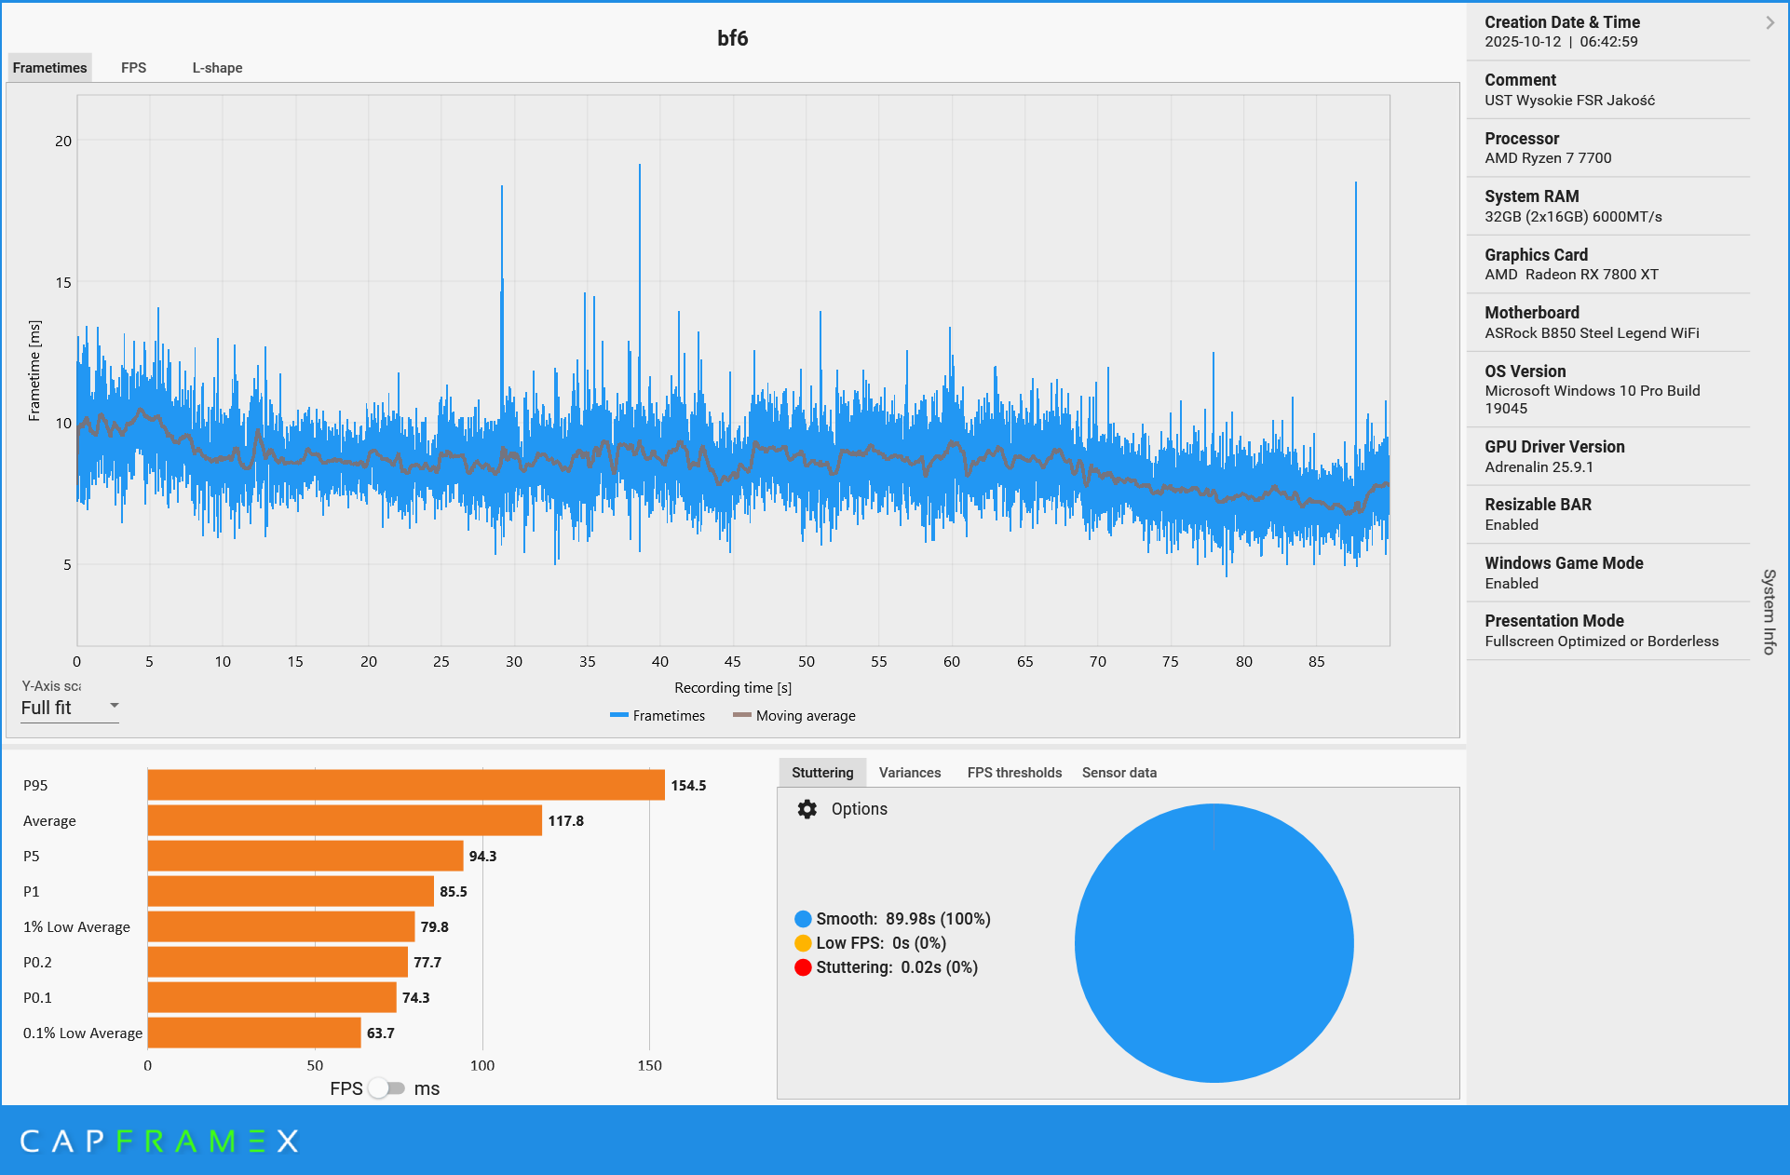Toggle Frametimes series in chart legend
Image resolution: width=1790 pixels, height=1175 pixels.
pyautogui.click(x=658, y=716)
